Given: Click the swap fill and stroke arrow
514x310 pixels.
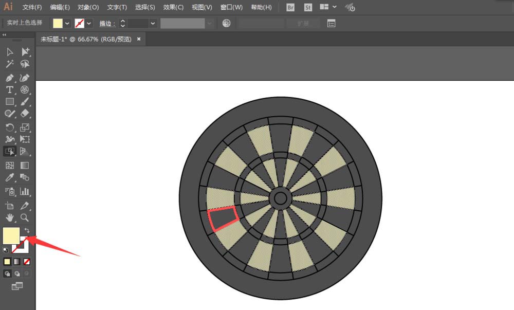Looking at the screenshot, I should [x=27, y=231].
